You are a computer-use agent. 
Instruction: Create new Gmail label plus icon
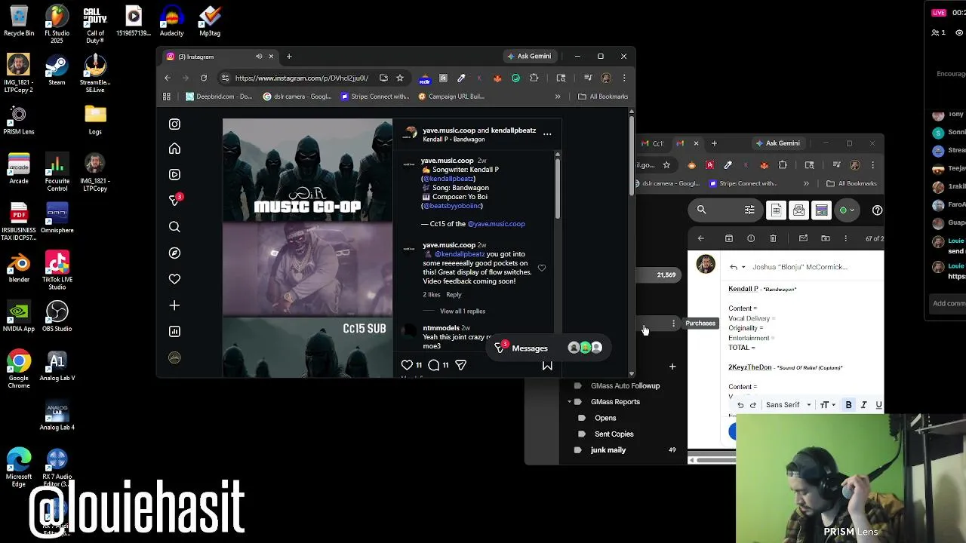click(672, 367)
